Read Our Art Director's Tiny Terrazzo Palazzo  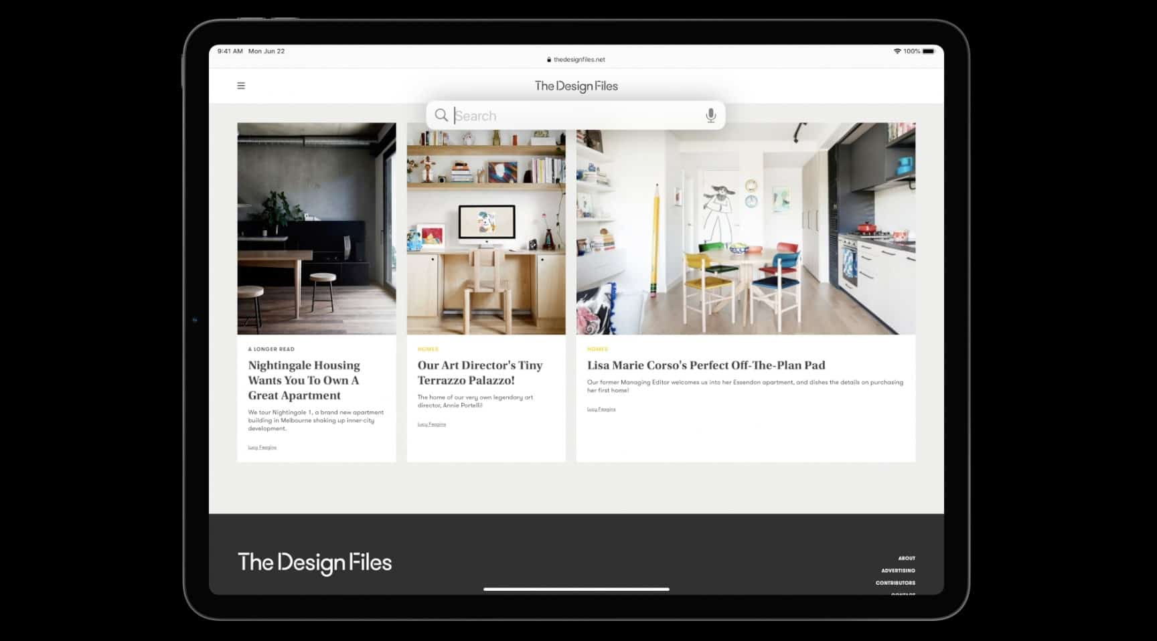tap(479, 373)
